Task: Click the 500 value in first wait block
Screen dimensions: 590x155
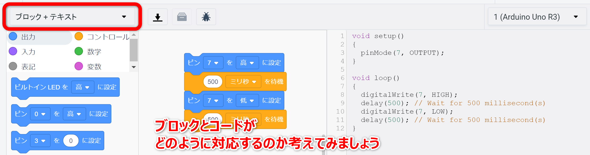Action: pos(213,82)
